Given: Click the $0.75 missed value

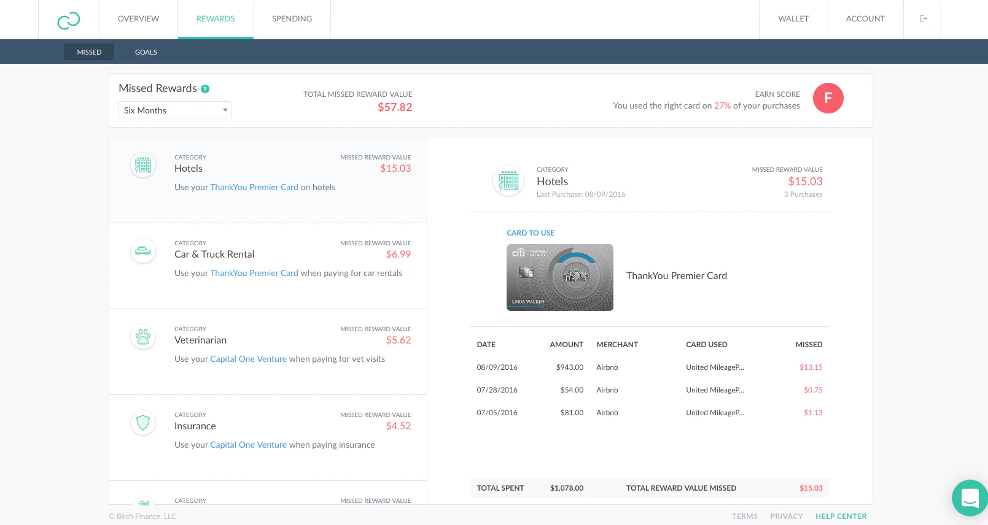Looking at the screenshot, I should click(813, 390).
